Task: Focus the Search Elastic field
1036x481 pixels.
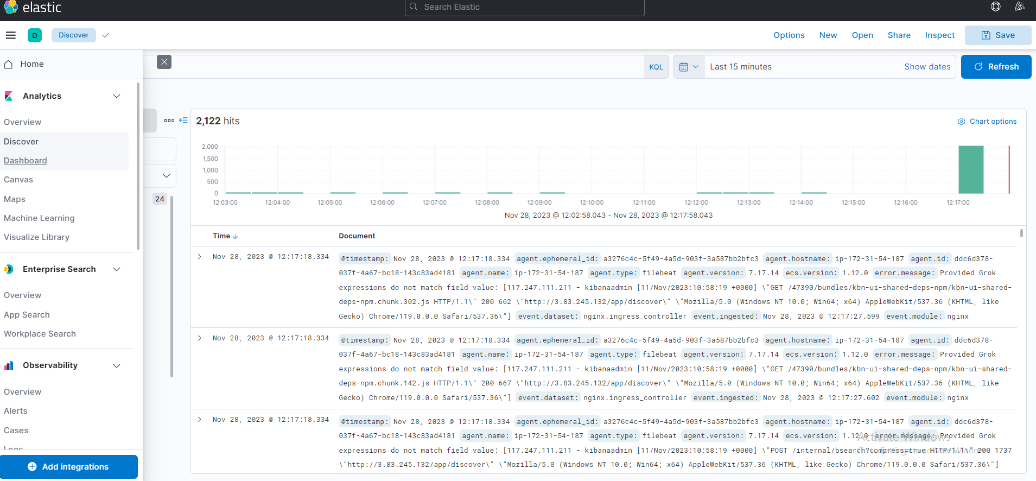Action: pos(525,7)
